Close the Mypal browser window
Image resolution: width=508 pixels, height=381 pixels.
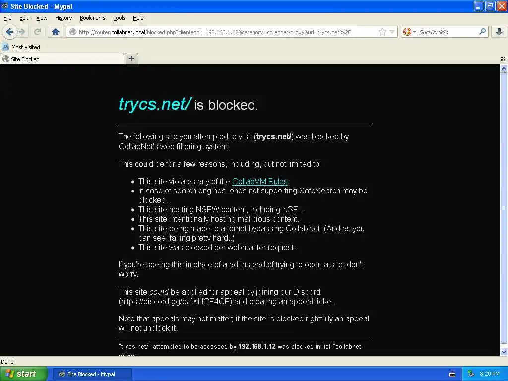click(x=502, y=6)
